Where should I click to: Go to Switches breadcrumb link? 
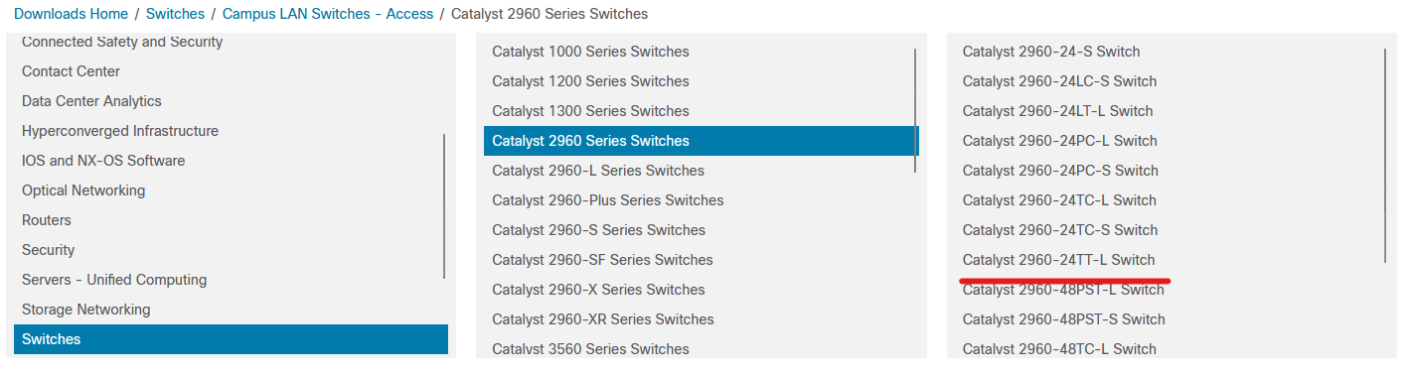tap(175, 14)
